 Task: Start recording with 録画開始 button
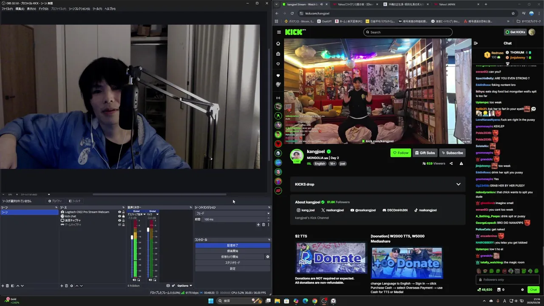(x=232, y=251)
